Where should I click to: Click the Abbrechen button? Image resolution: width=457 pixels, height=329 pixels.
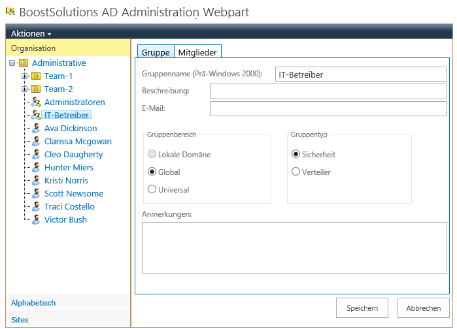pos(423,307)
